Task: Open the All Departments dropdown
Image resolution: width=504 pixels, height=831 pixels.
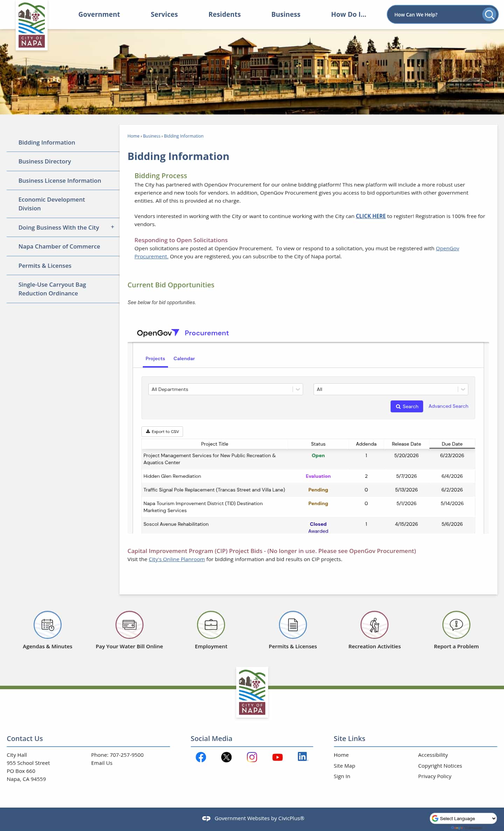Action: pyautogui.click(x=226, y=389)
